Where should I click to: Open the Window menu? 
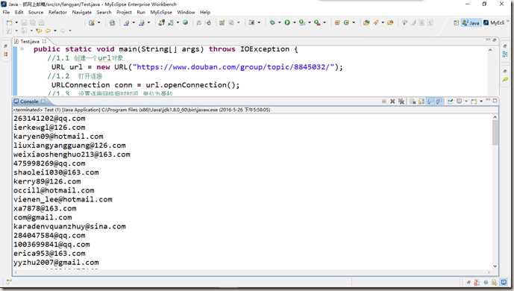click(x=186, y=12)
